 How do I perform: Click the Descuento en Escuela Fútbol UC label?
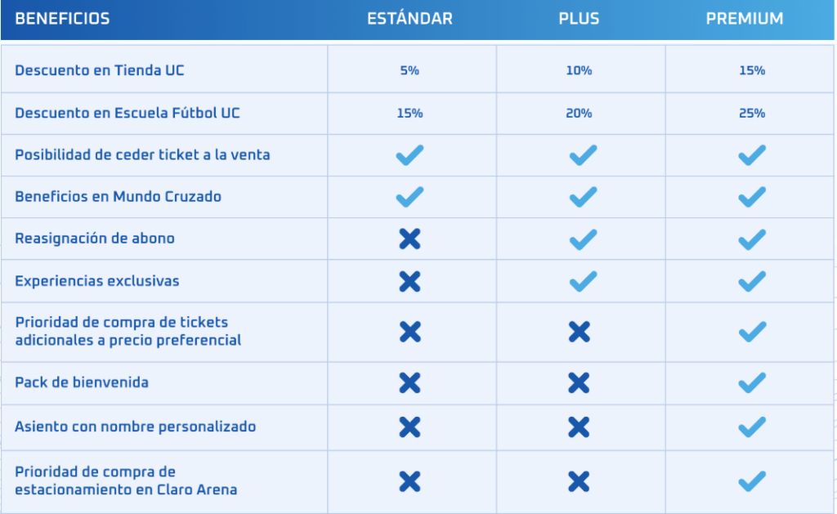(128, 113)
